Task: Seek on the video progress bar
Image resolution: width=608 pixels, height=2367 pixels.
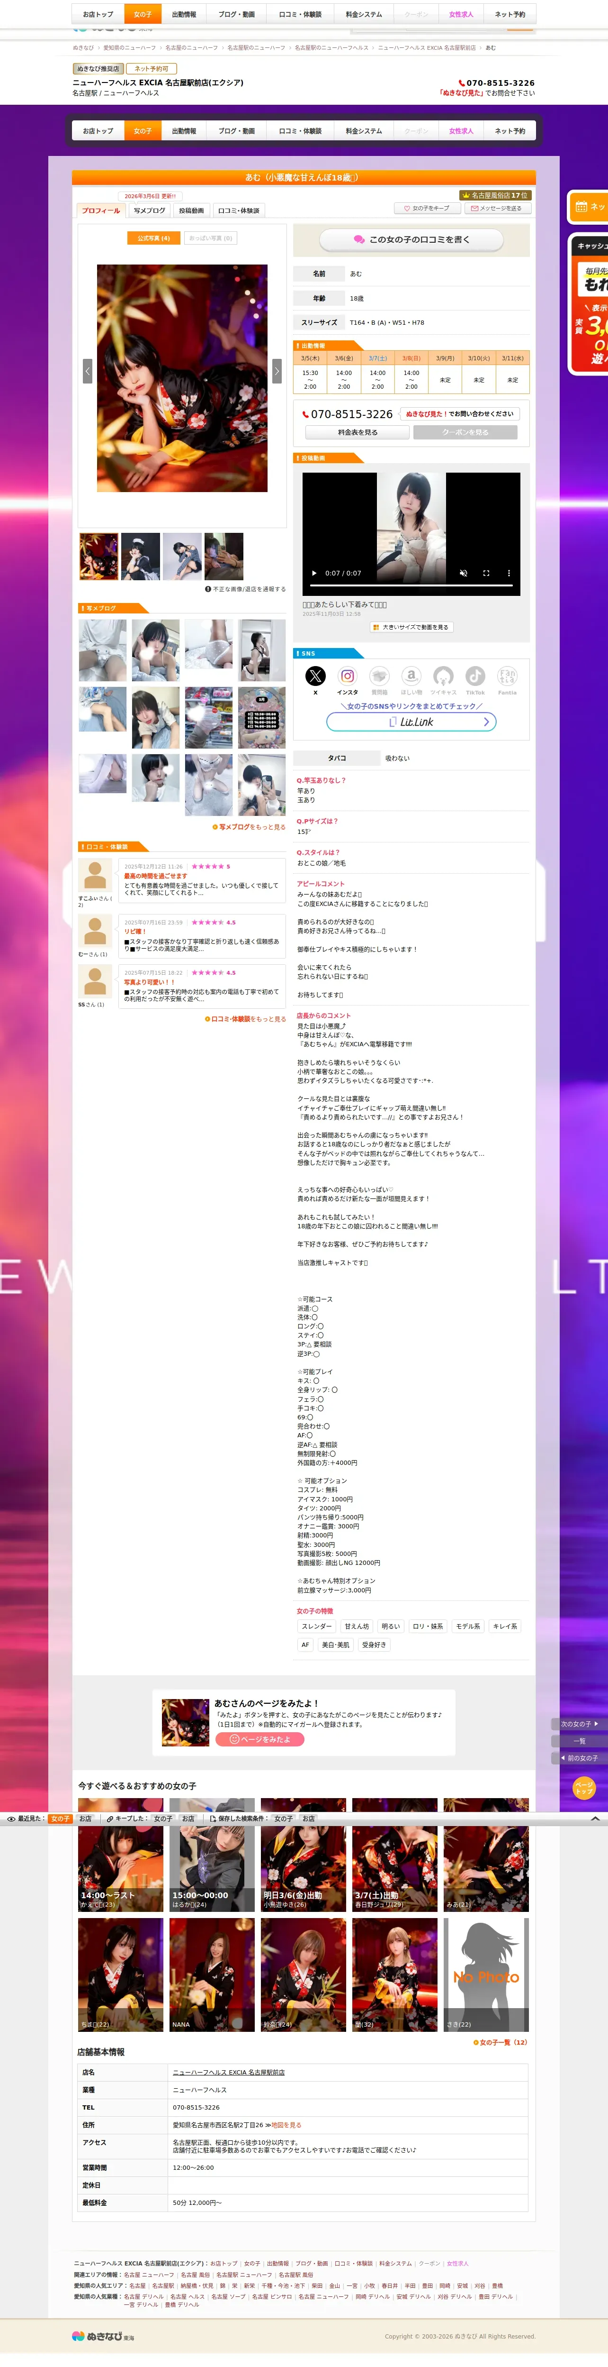Action: (x=411, y=585)
